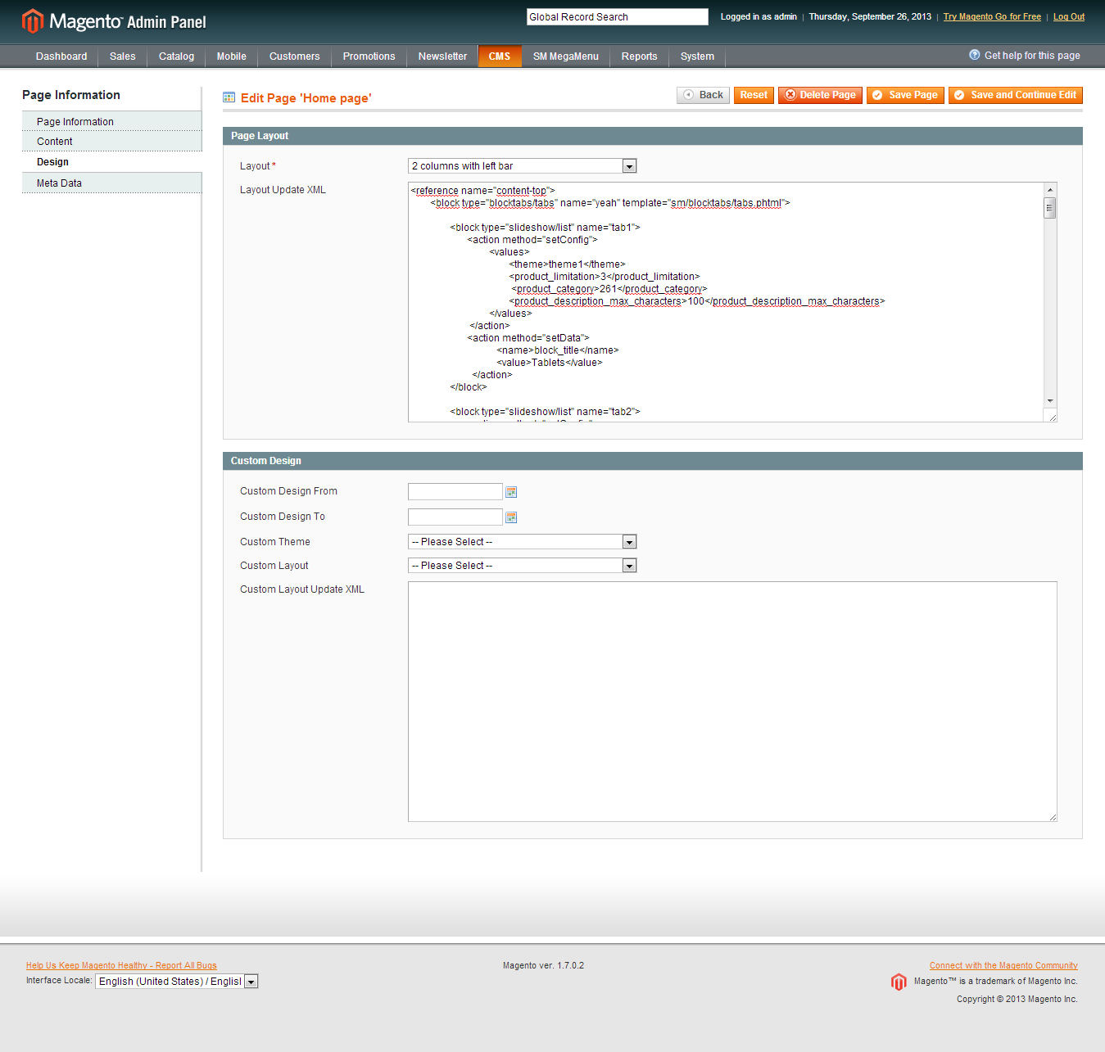Focus the Custom Design From field
The width and height of the screenshot is (1105, 1052).
point(455,491)
